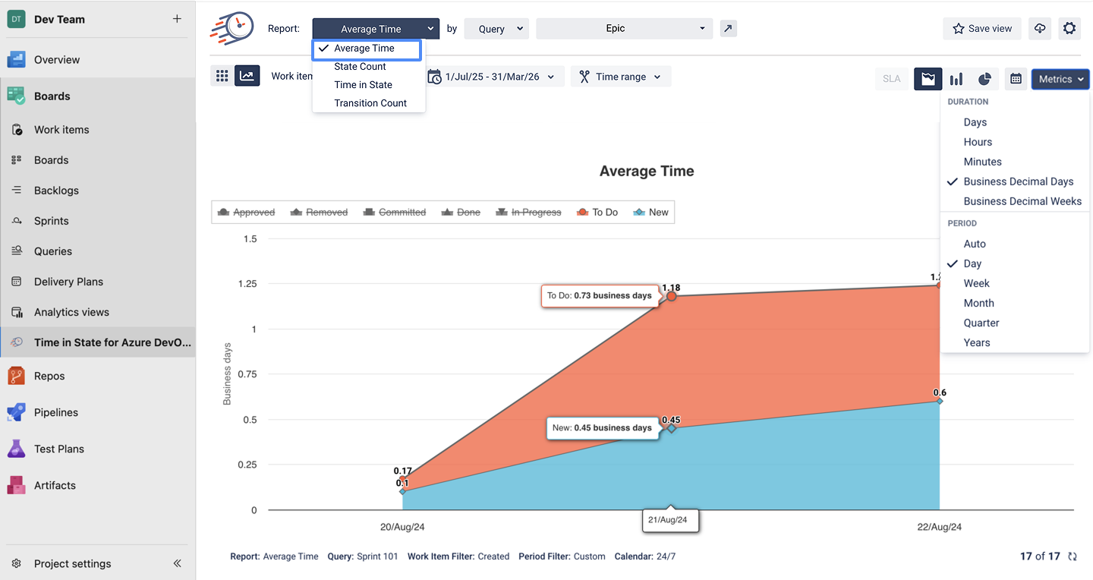
Task: Click the refresh icon beside 17 of 17
Action: pyautogui.click(x=1073, y=556)
